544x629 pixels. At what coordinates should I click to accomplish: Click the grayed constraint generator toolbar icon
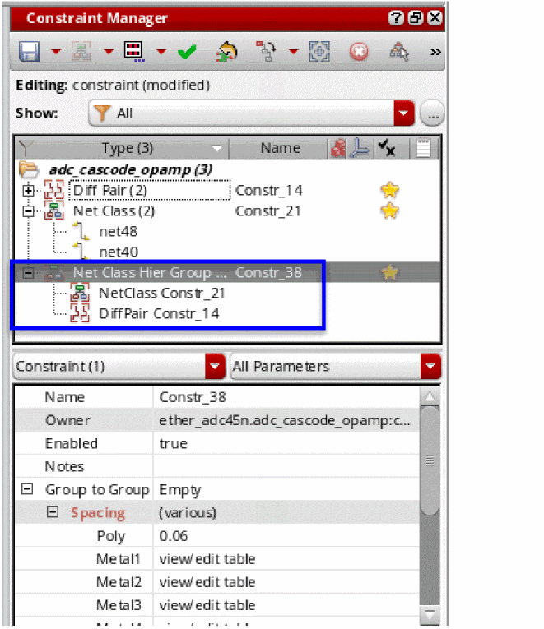tap(81, 52)
